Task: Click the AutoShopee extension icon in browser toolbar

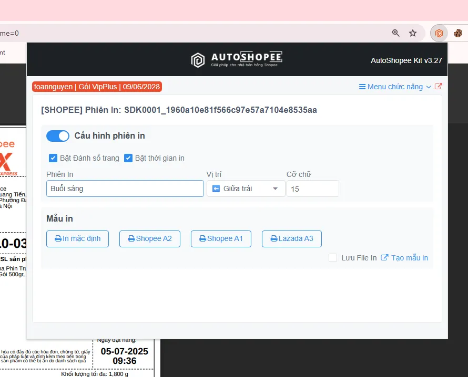Action: (x=439, y=33)
